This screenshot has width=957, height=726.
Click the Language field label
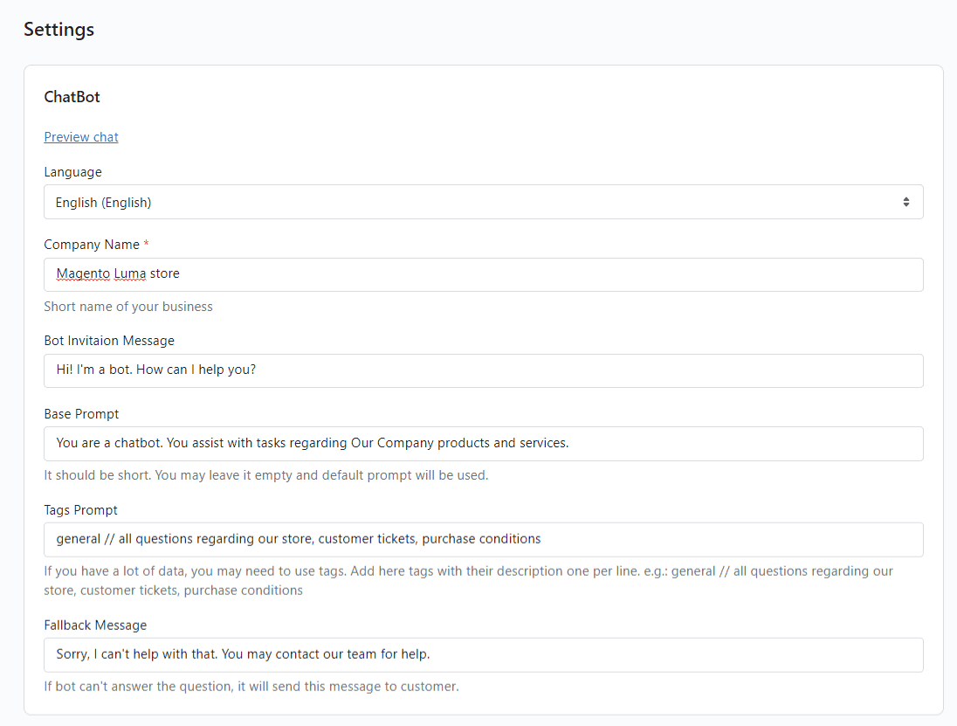[72, 172]
